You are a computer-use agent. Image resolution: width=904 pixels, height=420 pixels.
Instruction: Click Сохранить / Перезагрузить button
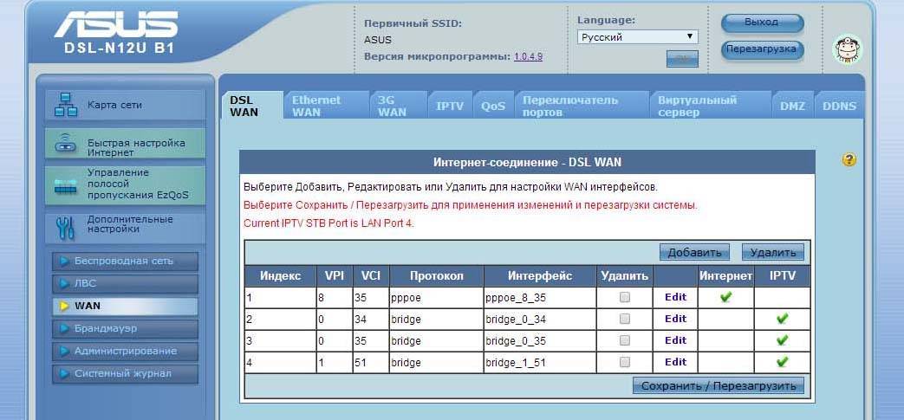click(719, 386)
